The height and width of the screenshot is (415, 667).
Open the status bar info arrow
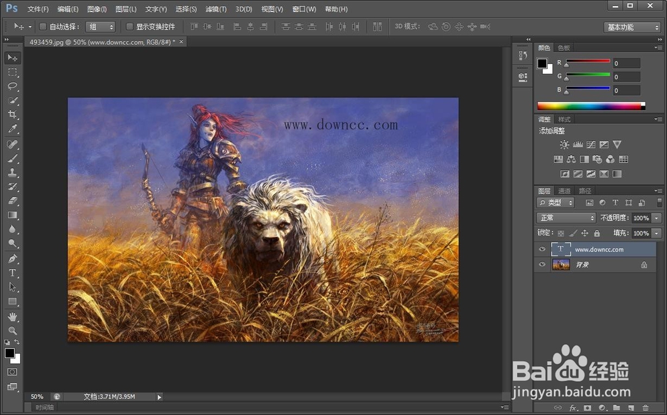pos(159,397)
